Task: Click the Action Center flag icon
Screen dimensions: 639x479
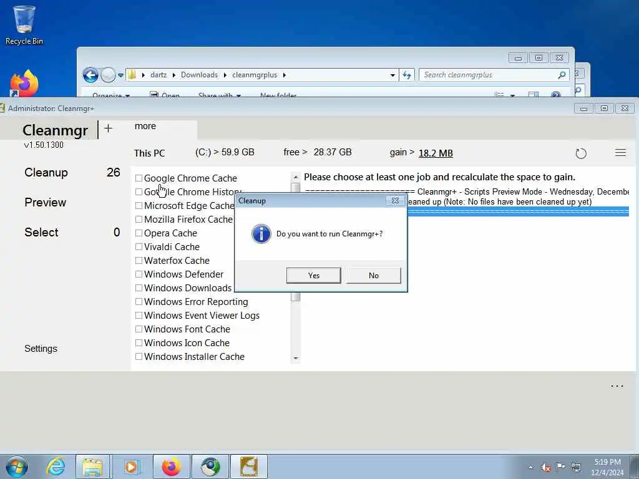Action: click(x=561, y=467)
